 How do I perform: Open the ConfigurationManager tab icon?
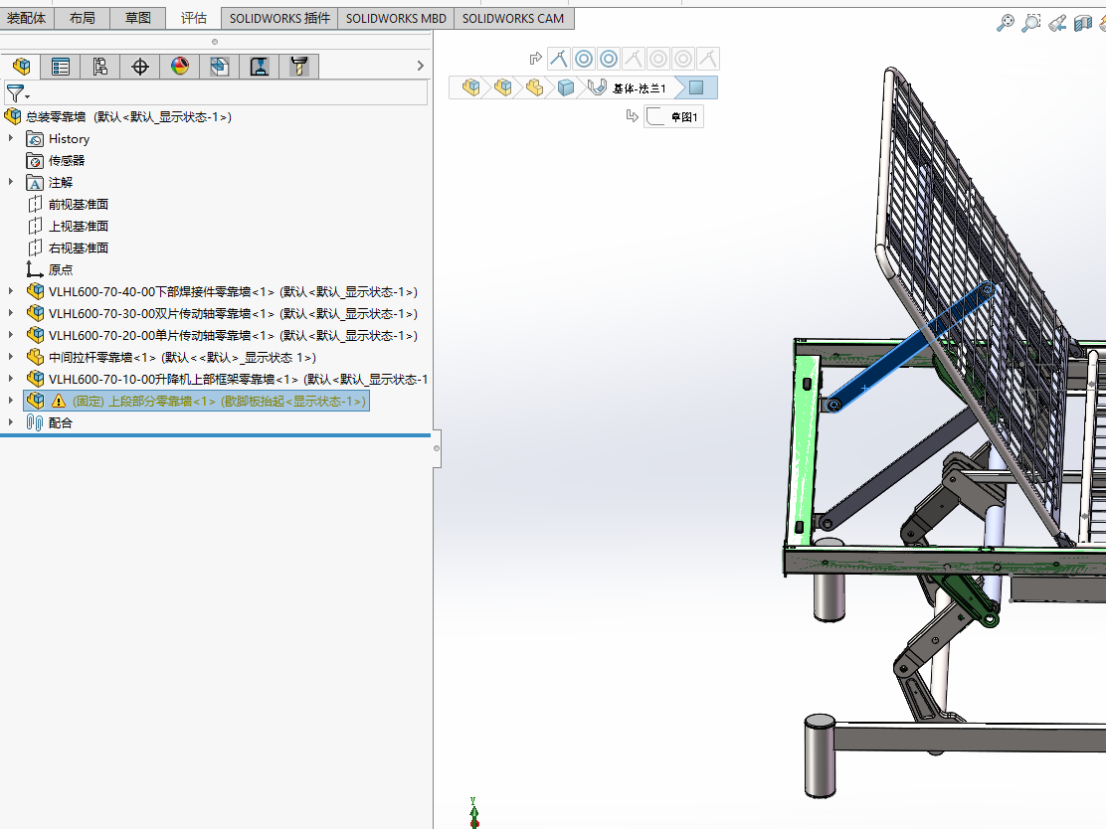[x=100, y=66]
